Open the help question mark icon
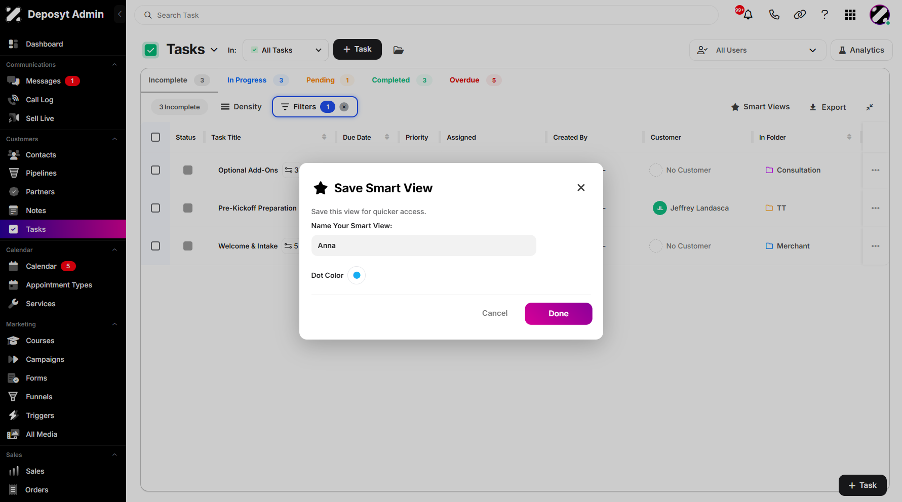 click(x=825, y=15)
